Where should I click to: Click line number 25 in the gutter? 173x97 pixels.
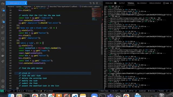[10, 28]
